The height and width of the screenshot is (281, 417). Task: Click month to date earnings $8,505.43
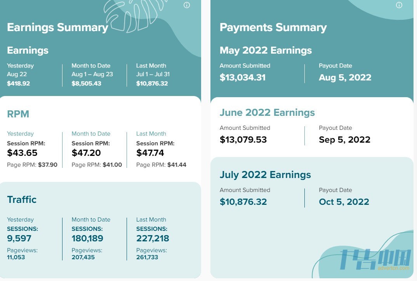[87, 83]
